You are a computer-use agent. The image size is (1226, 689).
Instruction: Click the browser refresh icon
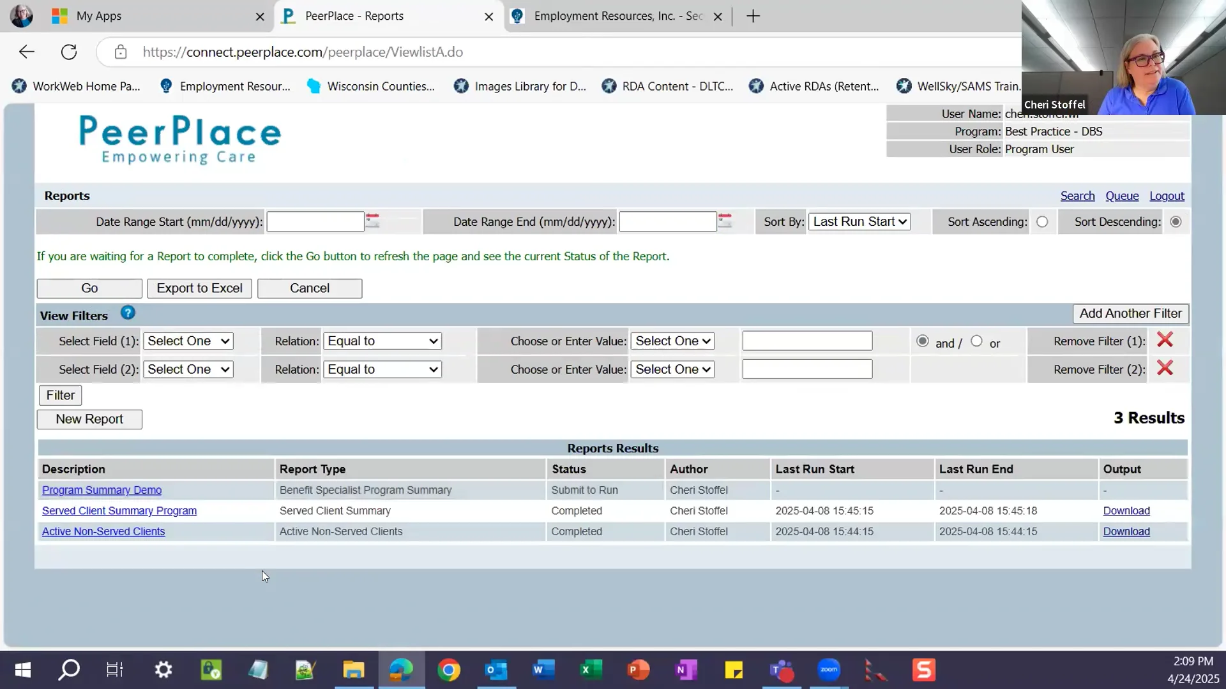tap(69, 52)
